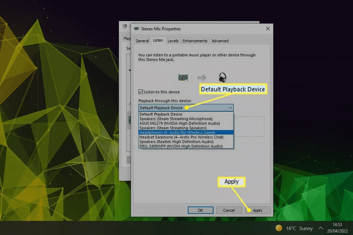353x235 pixels.
Task: Select DELL 2408WFP NVIDIA audio option
Action: (x=186, y=146)
